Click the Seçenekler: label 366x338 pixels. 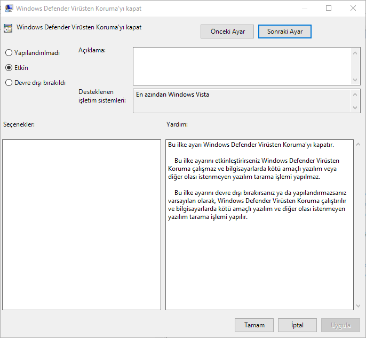click(19, 124)
